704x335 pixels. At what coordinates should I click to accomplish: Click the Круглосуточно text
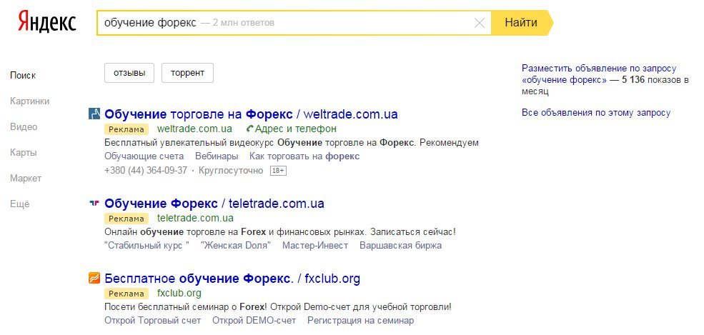point(231,171)
